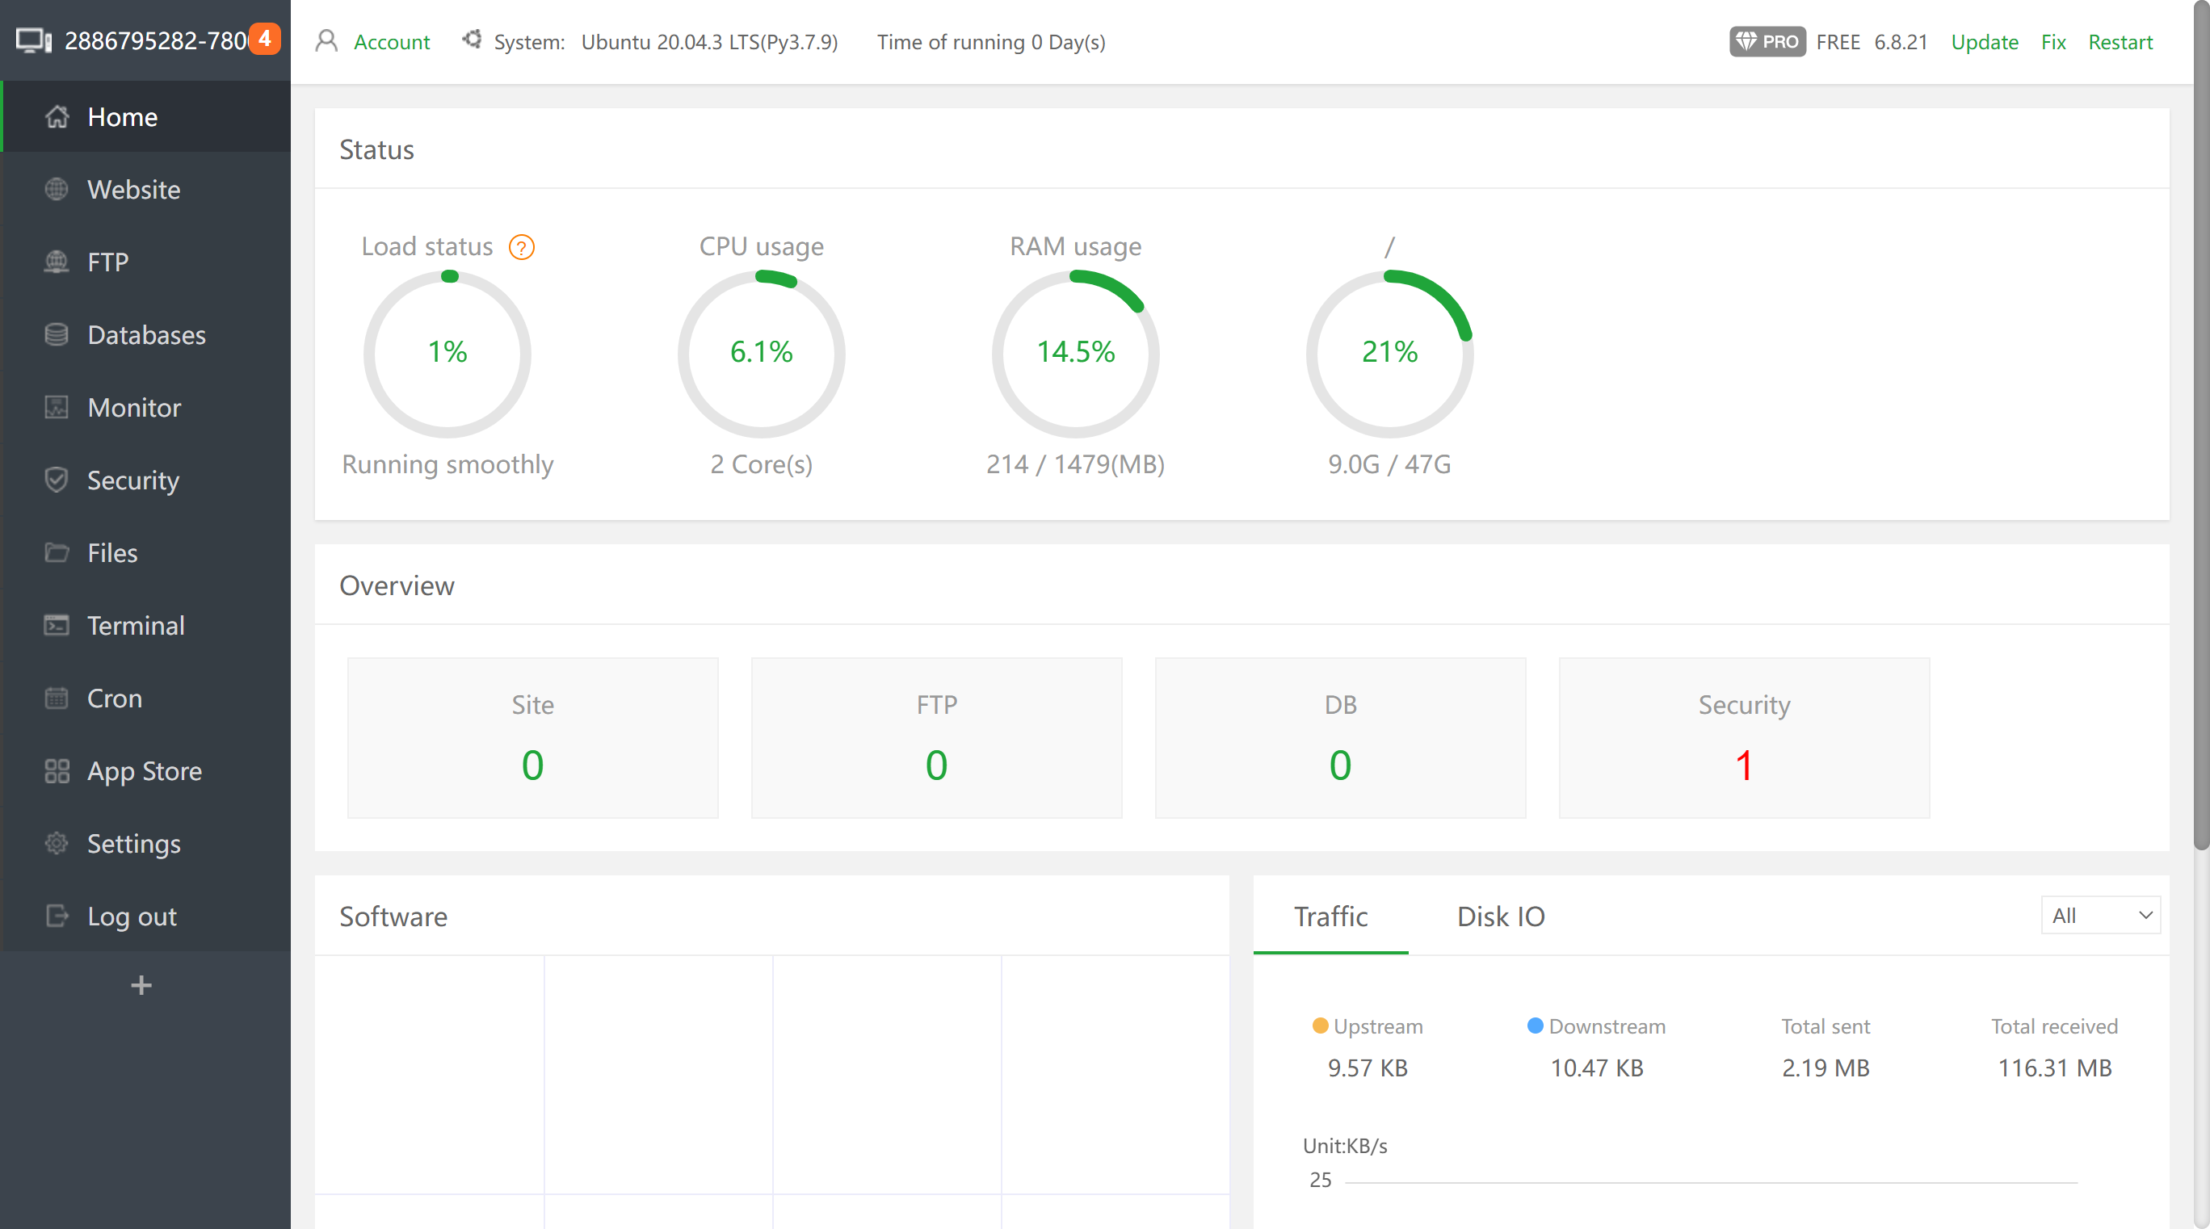Click the user account avatar icon
This screenshot has height=1229, width=2210.
326,41
